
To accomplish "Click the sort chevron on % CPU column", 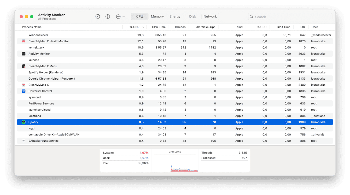I will coord(143,27).
